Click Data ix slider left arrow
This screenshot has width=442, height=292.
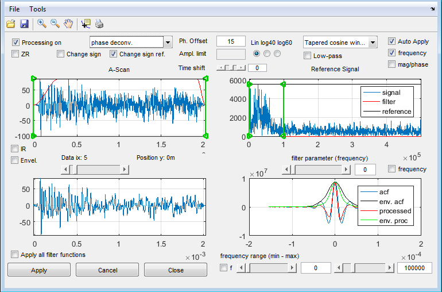coord(65,170)
